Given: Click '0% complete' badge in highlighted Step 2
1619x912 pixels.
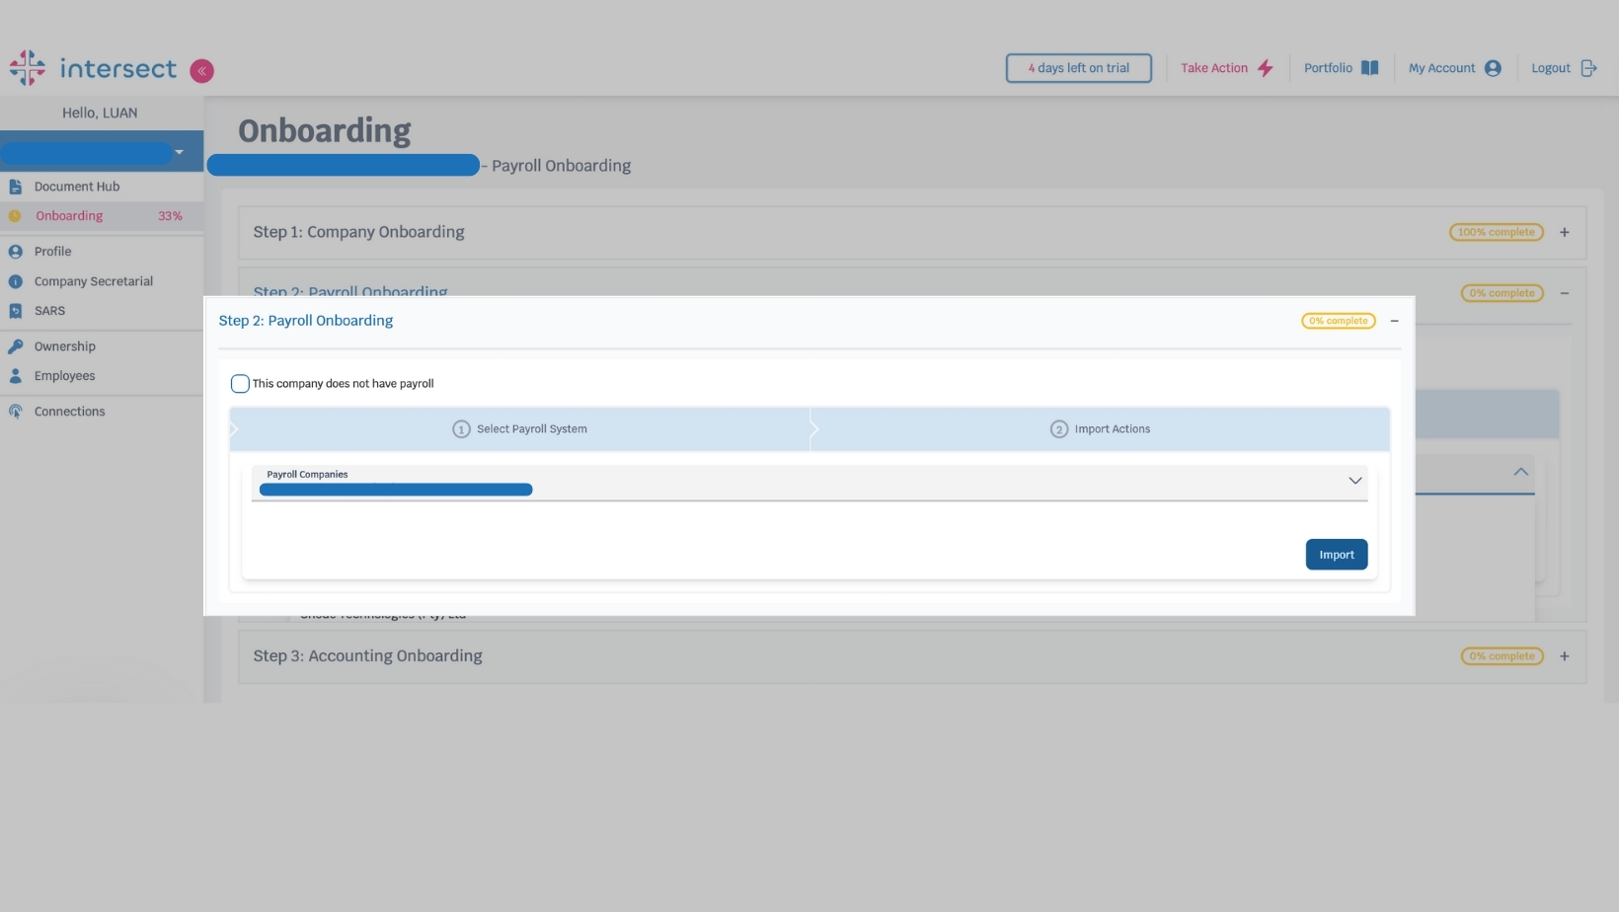Looking at the screenshot, I should click(x=1338, y=321).
